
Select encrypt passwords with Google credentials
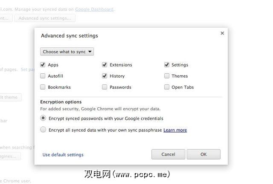(x=43, y=118)
